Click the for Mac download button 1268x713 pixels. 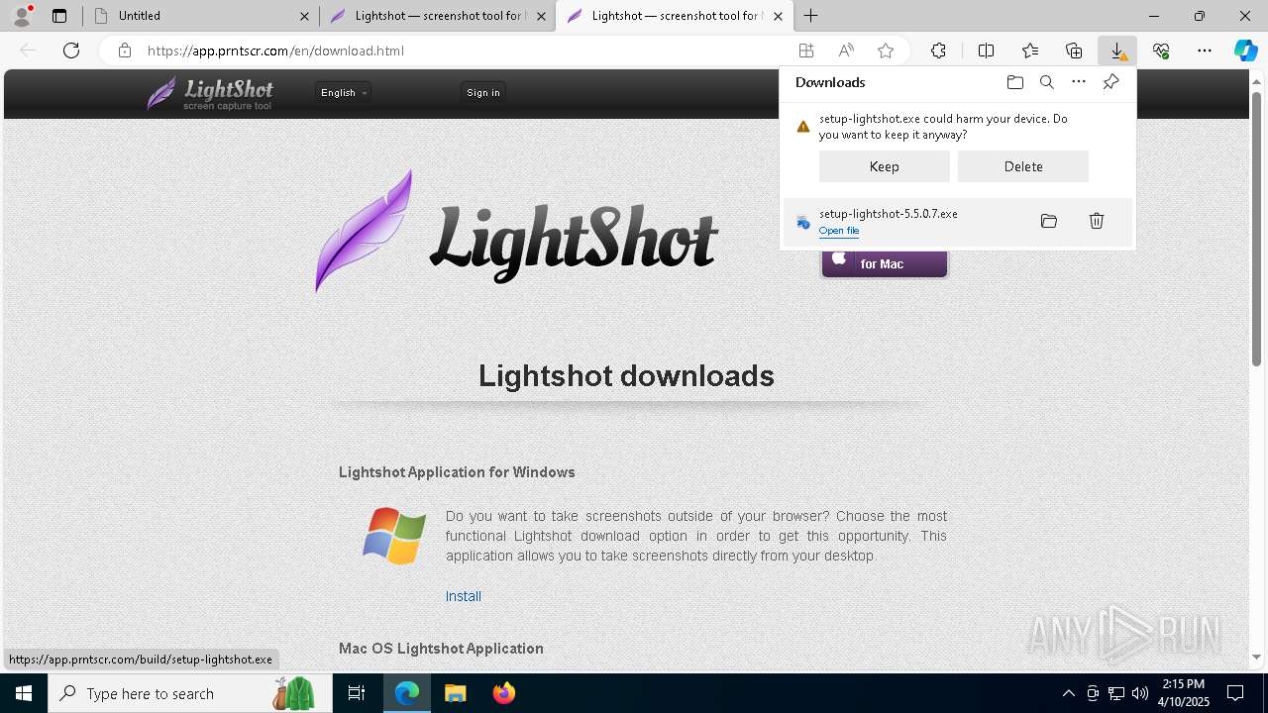[x=884, y=263]
